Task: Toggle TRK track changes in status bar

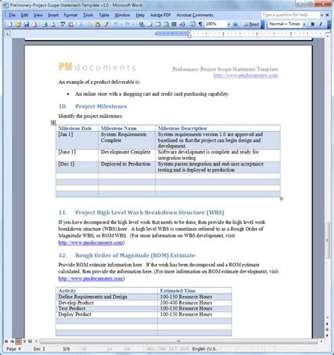Action: coord(162,349)
